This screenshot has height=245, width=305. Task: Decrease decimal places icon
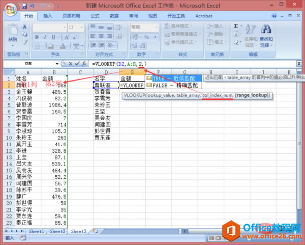142,46
